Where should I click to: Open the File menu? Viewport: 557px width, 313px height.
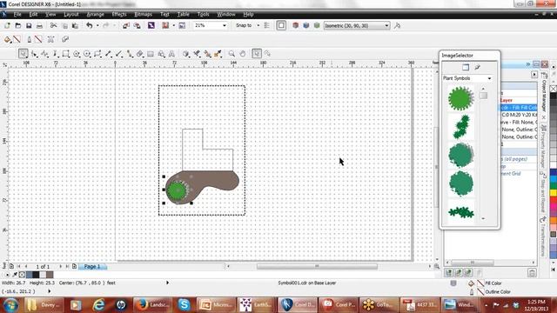(17, 14)
